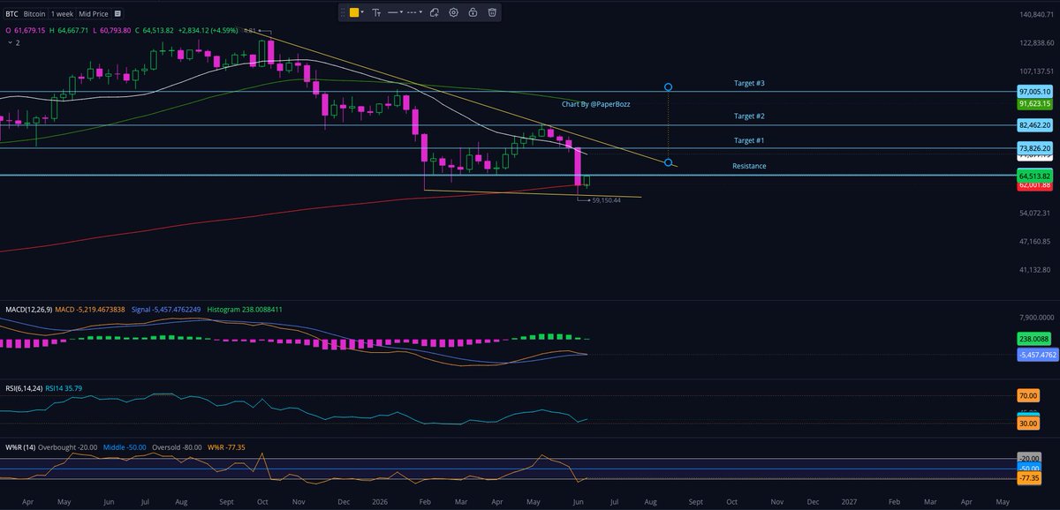Image resolution: width=1060 pixels, height=510 pixels.
Task: Click the upper circle handle of projection line
Action: [669, 86]
